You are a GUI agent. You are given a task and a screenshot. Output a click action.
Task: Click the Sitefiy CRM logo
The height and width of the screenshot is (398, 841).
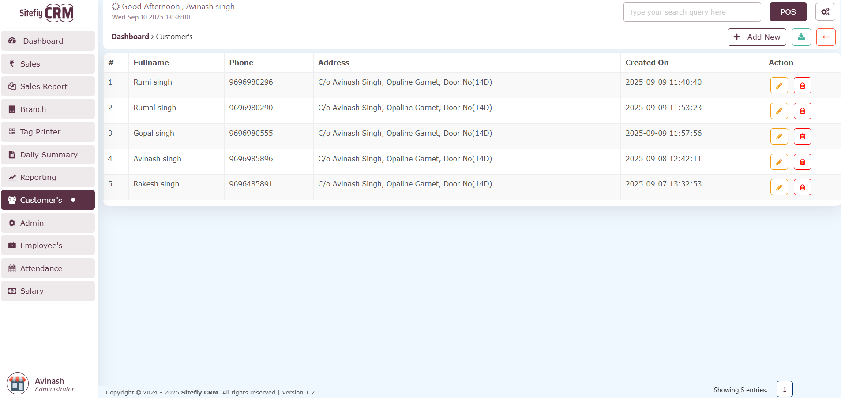pos(46,13)
